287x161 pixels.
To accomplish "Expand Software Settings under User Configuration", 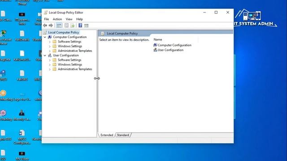I will (50, 60).
